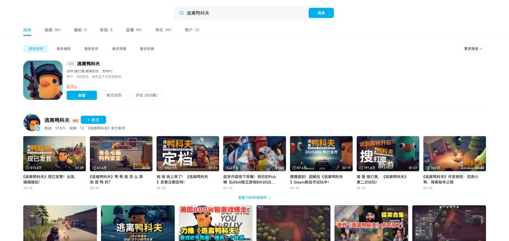Follow account with + 关注 button
This screenshot has height=241, width=509.
[x=93, y=120]
